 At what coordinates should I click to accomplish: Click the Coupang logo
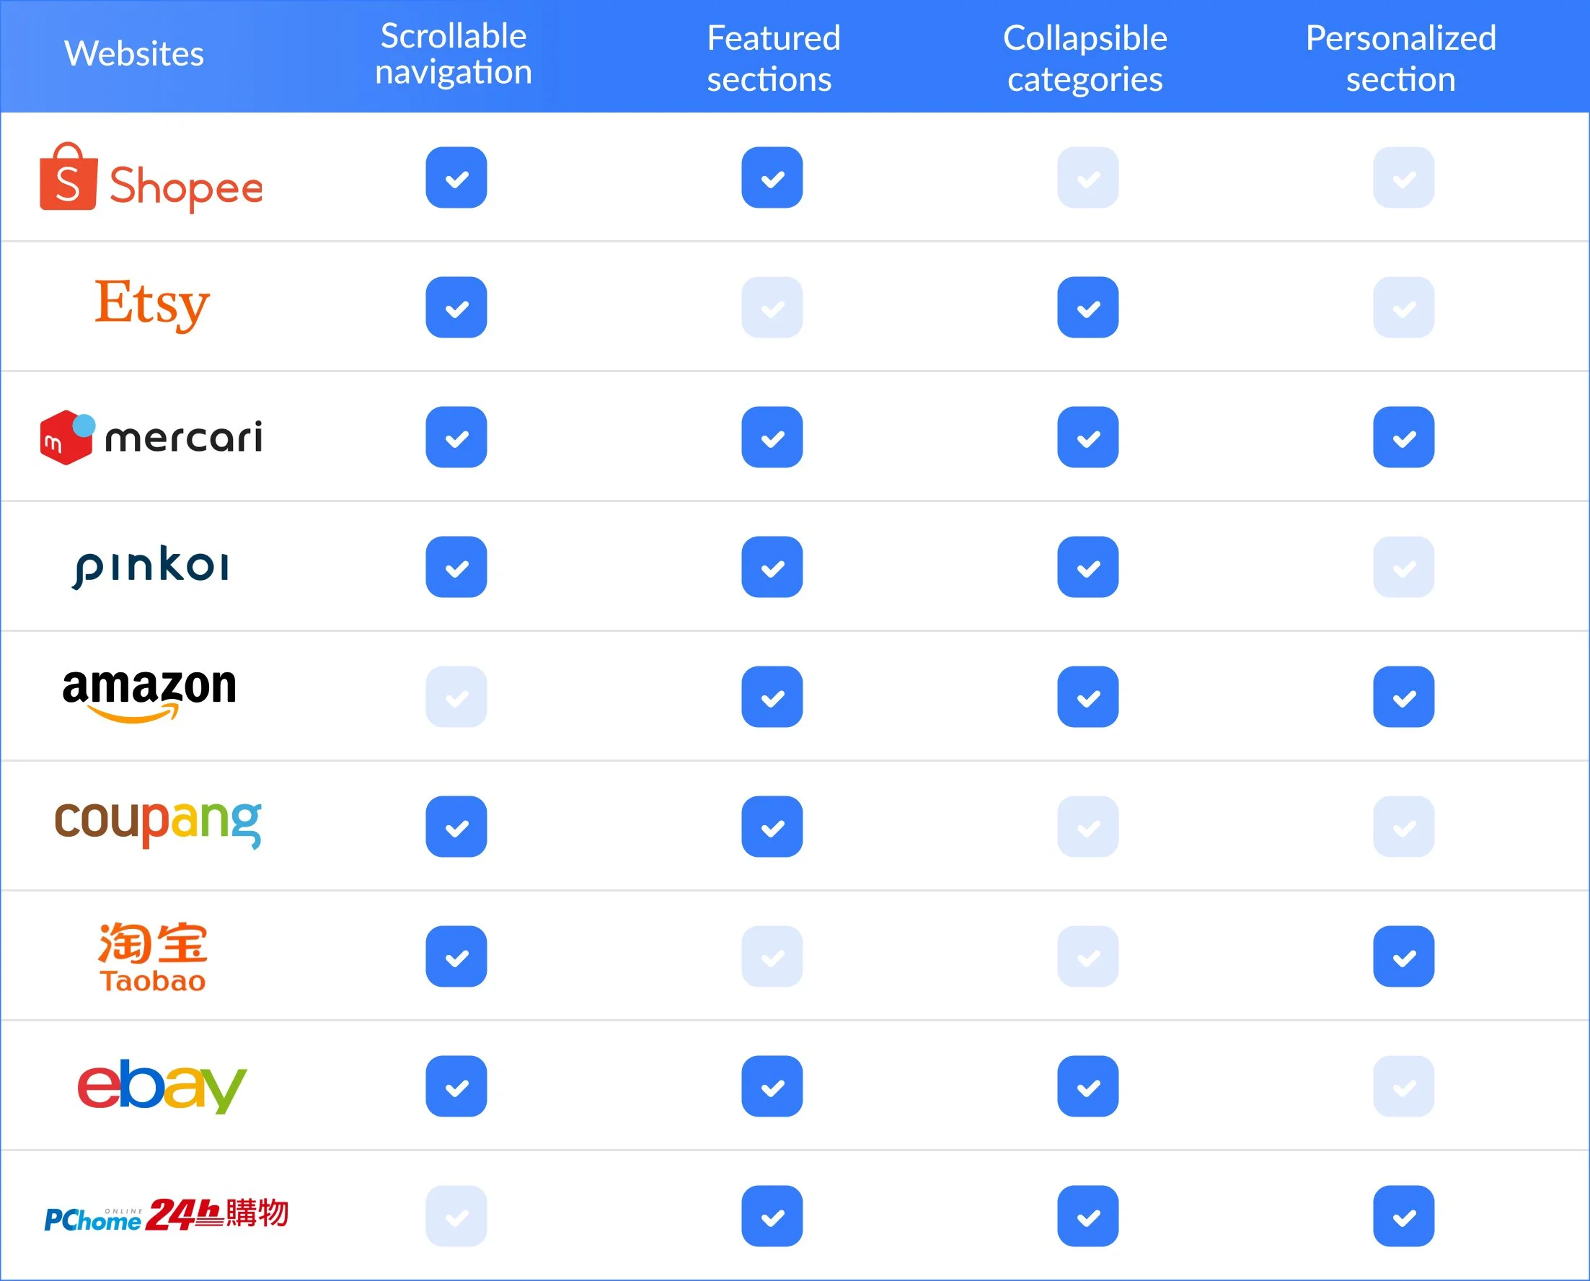[158, 824]
